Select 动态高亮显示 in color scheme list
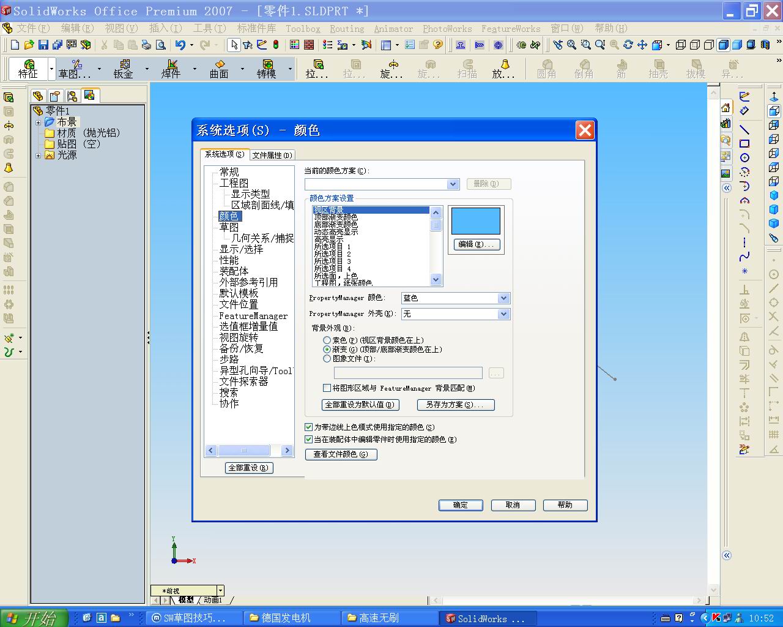783x627 pixels. tap(336, 232)
